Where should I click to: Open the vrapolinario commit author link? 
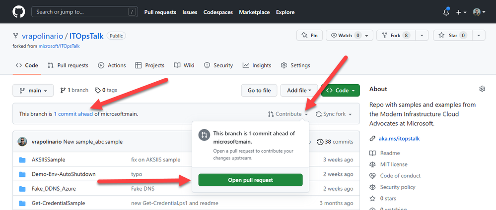(x=47, y=142)
